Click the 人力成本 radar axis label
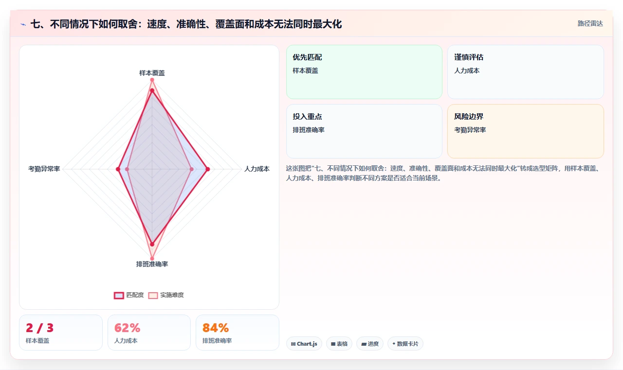Viewport: 623px width, 370px height. coord(257,169)
